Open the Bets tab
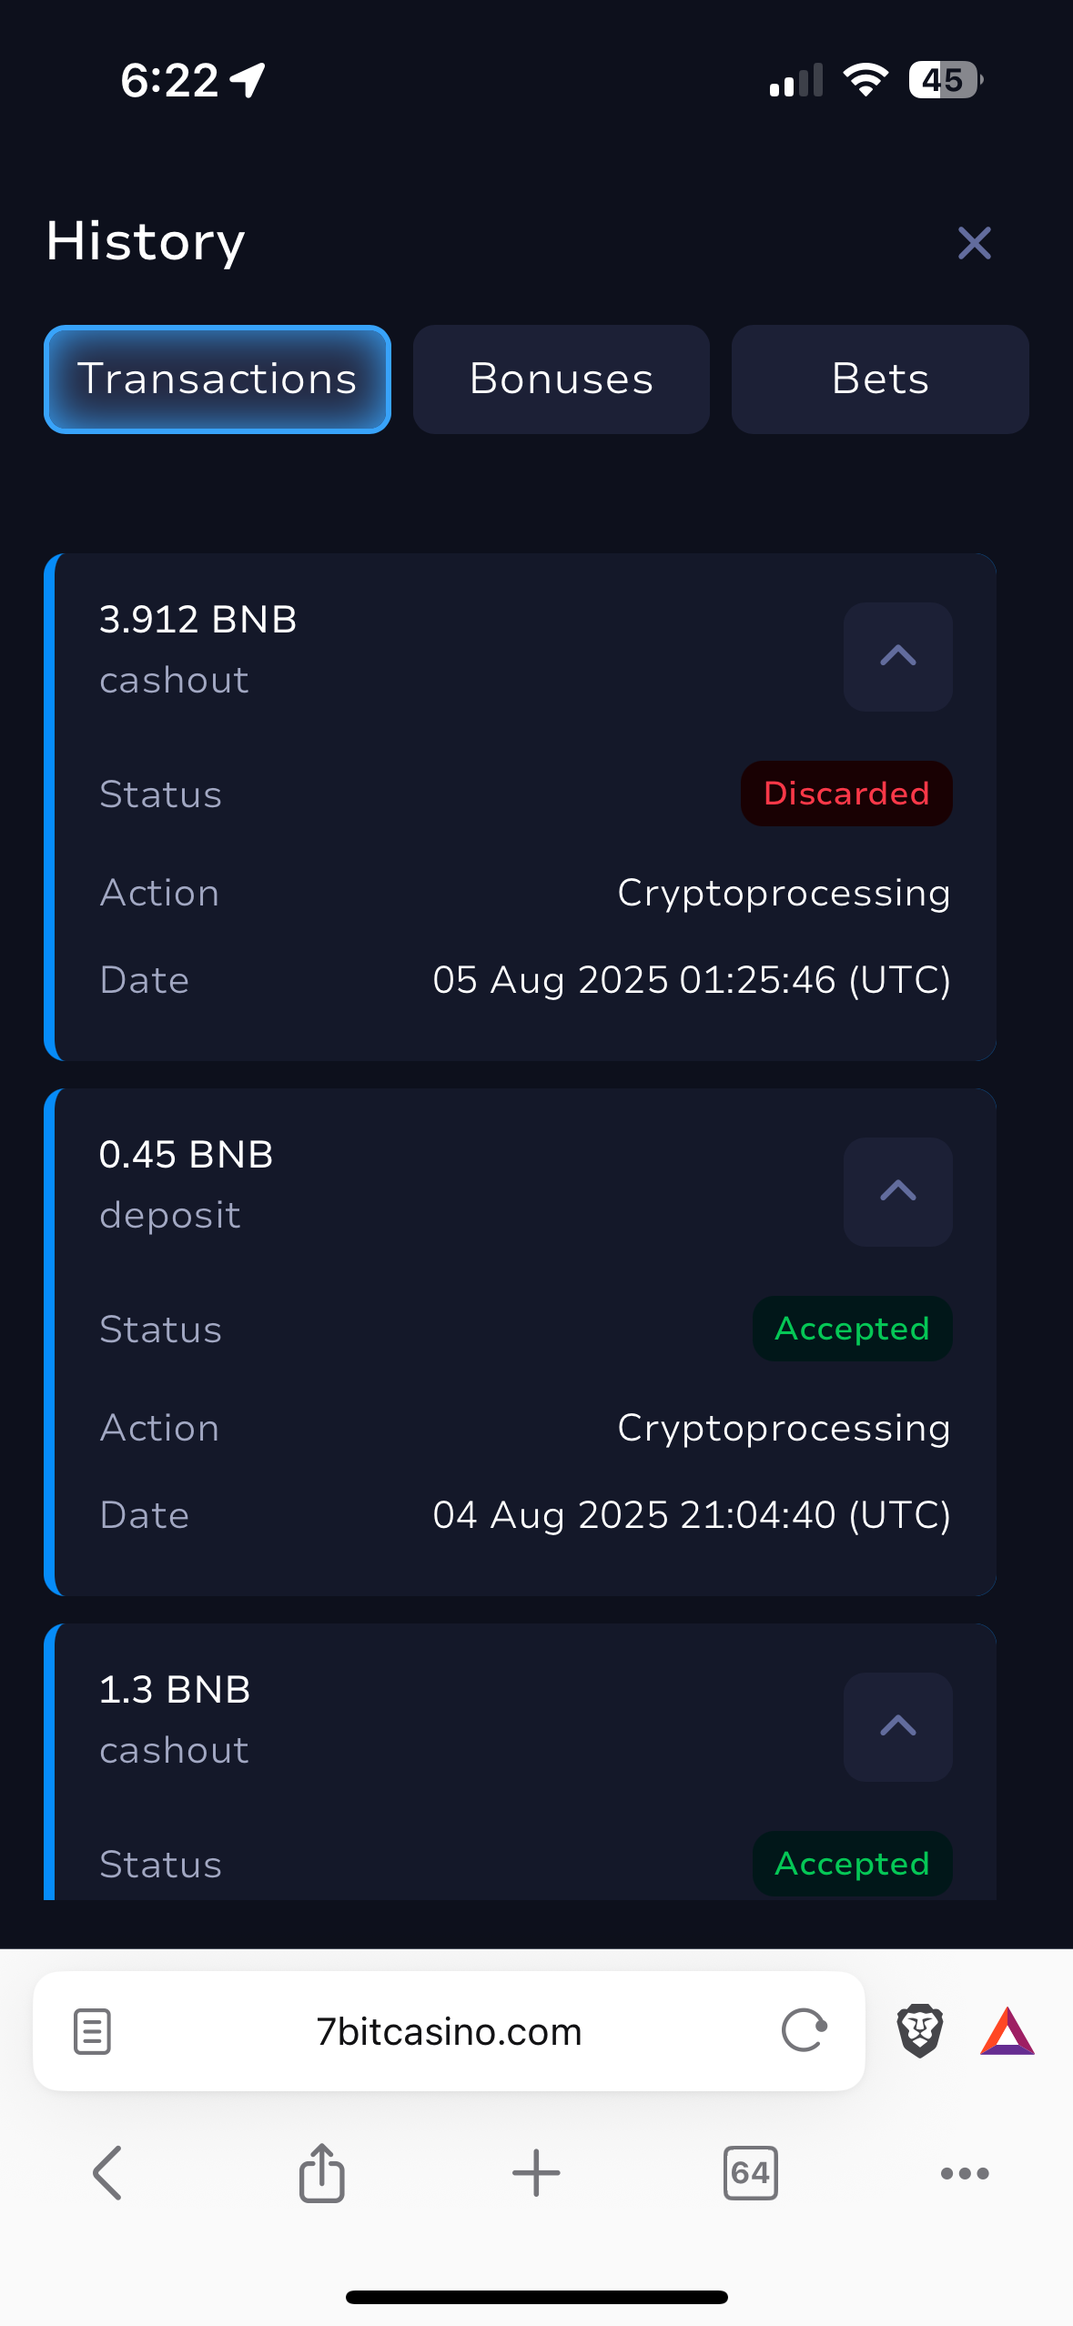The height and width of the screenshot is (2326, 1073). 880,379
